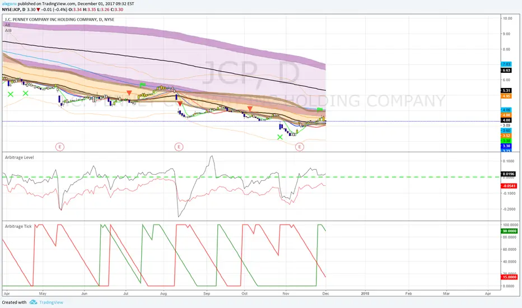The width and height of the screenshot is (522, 308).
Task: Click the H:3.35 high value
Action: tap(89, 10)
